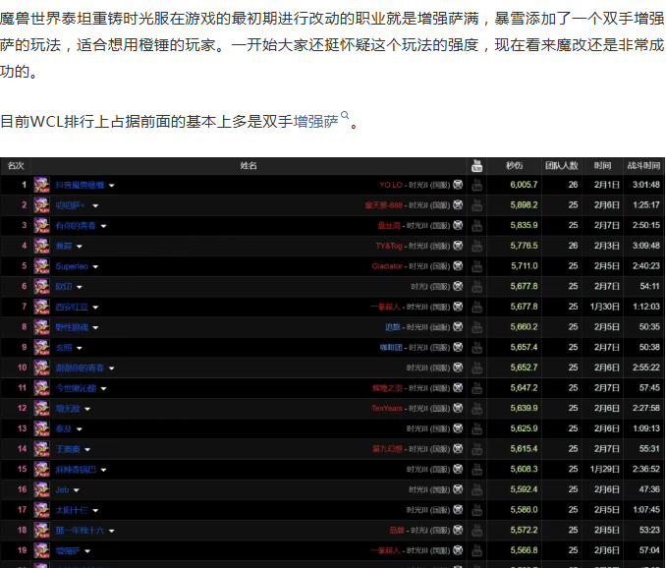Click the YouTube icon in the table header
666x568 pixels.
tap(476, 165)
